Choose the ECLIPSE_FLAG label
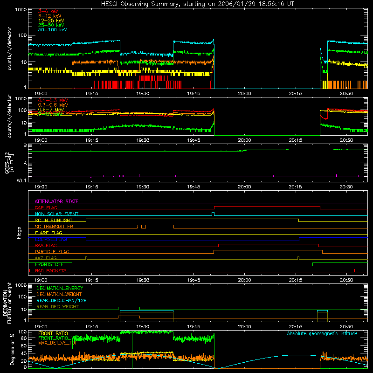373x373 pixels. tap(51, 239)
